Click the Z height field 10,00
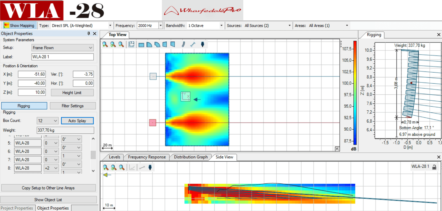 pos(32,92)
